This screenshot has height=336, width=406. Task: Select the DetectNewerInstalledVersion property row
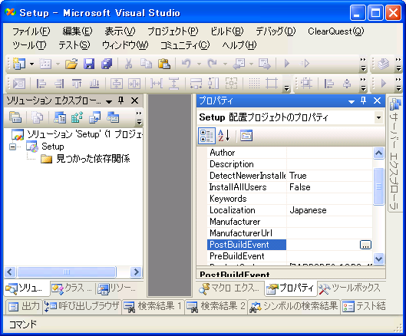coord(289,176)
